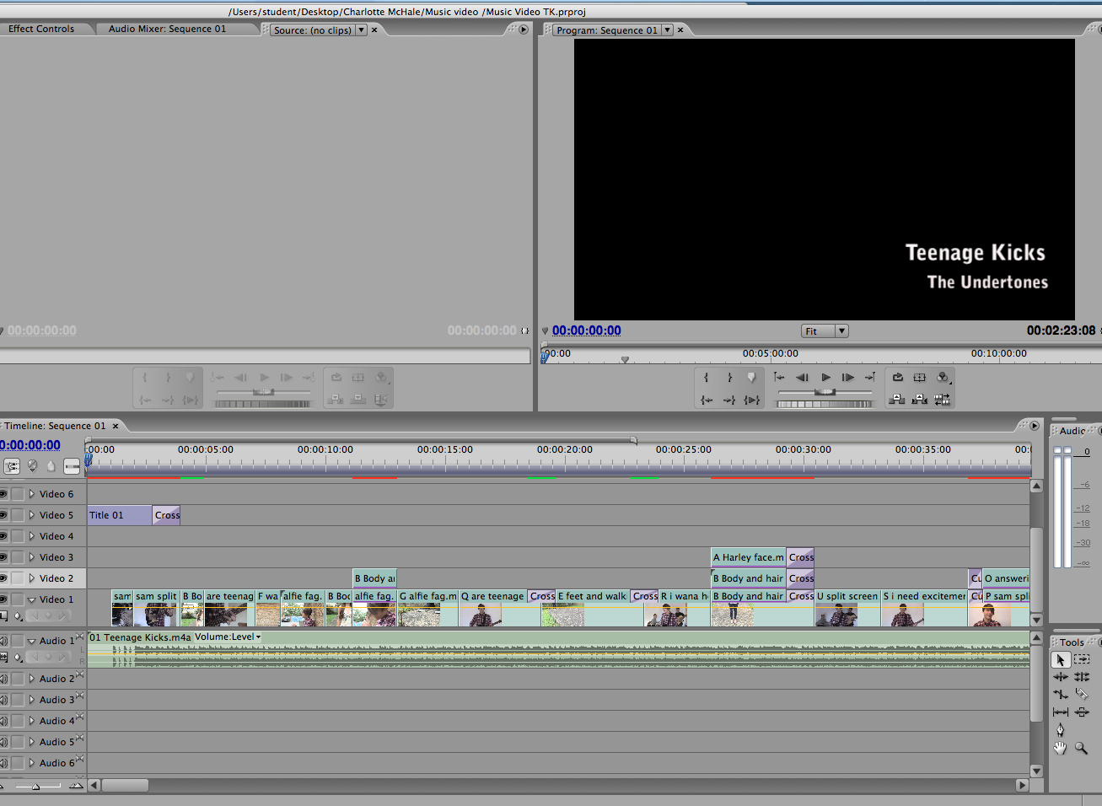Viewport: 1102px width, 806px height.
Task: Select the Razor tool
Action: [x=1082, y=695]
